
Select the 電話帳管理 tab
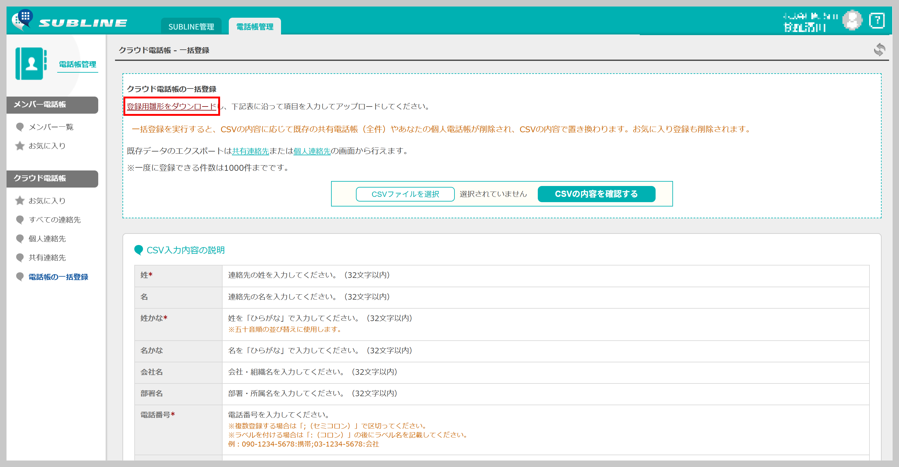coord(254,27)
